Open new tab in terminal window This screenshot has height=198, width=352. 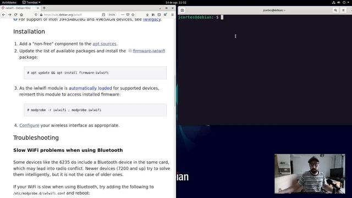[x=182, y=10]
